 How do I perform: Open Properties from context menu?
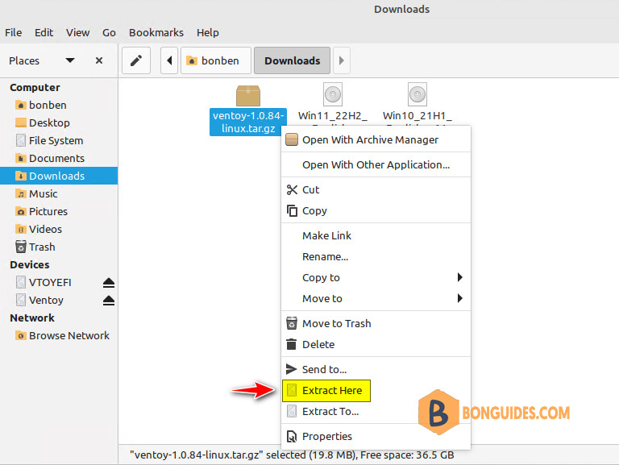(x=376, y=437)
